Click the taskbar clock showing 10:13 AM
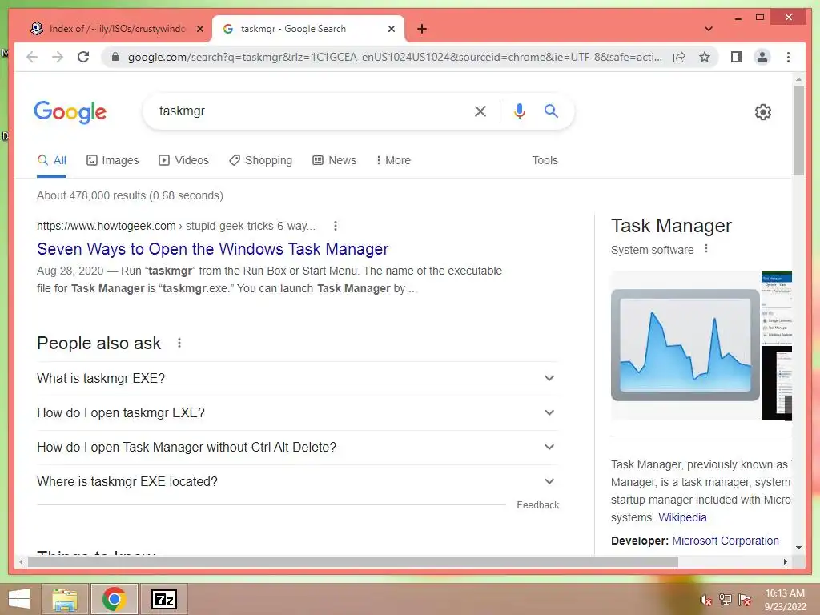The height and width of the screenshot is (615, 820). point(785,600)
